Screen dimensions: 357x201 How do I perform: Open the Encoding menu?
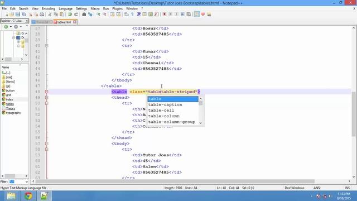[49, 9]
